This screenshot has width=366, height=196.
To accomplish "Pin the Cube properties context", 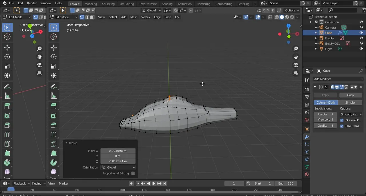I will 361,71.
